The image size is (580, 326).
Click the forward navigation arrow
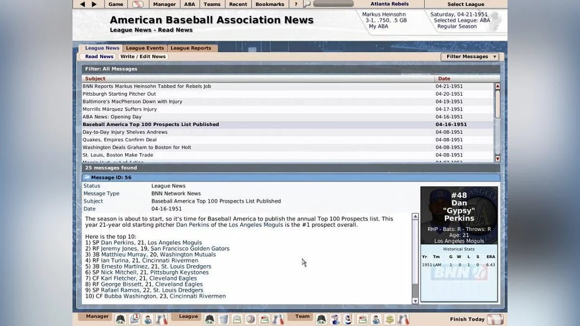[94, 4]
